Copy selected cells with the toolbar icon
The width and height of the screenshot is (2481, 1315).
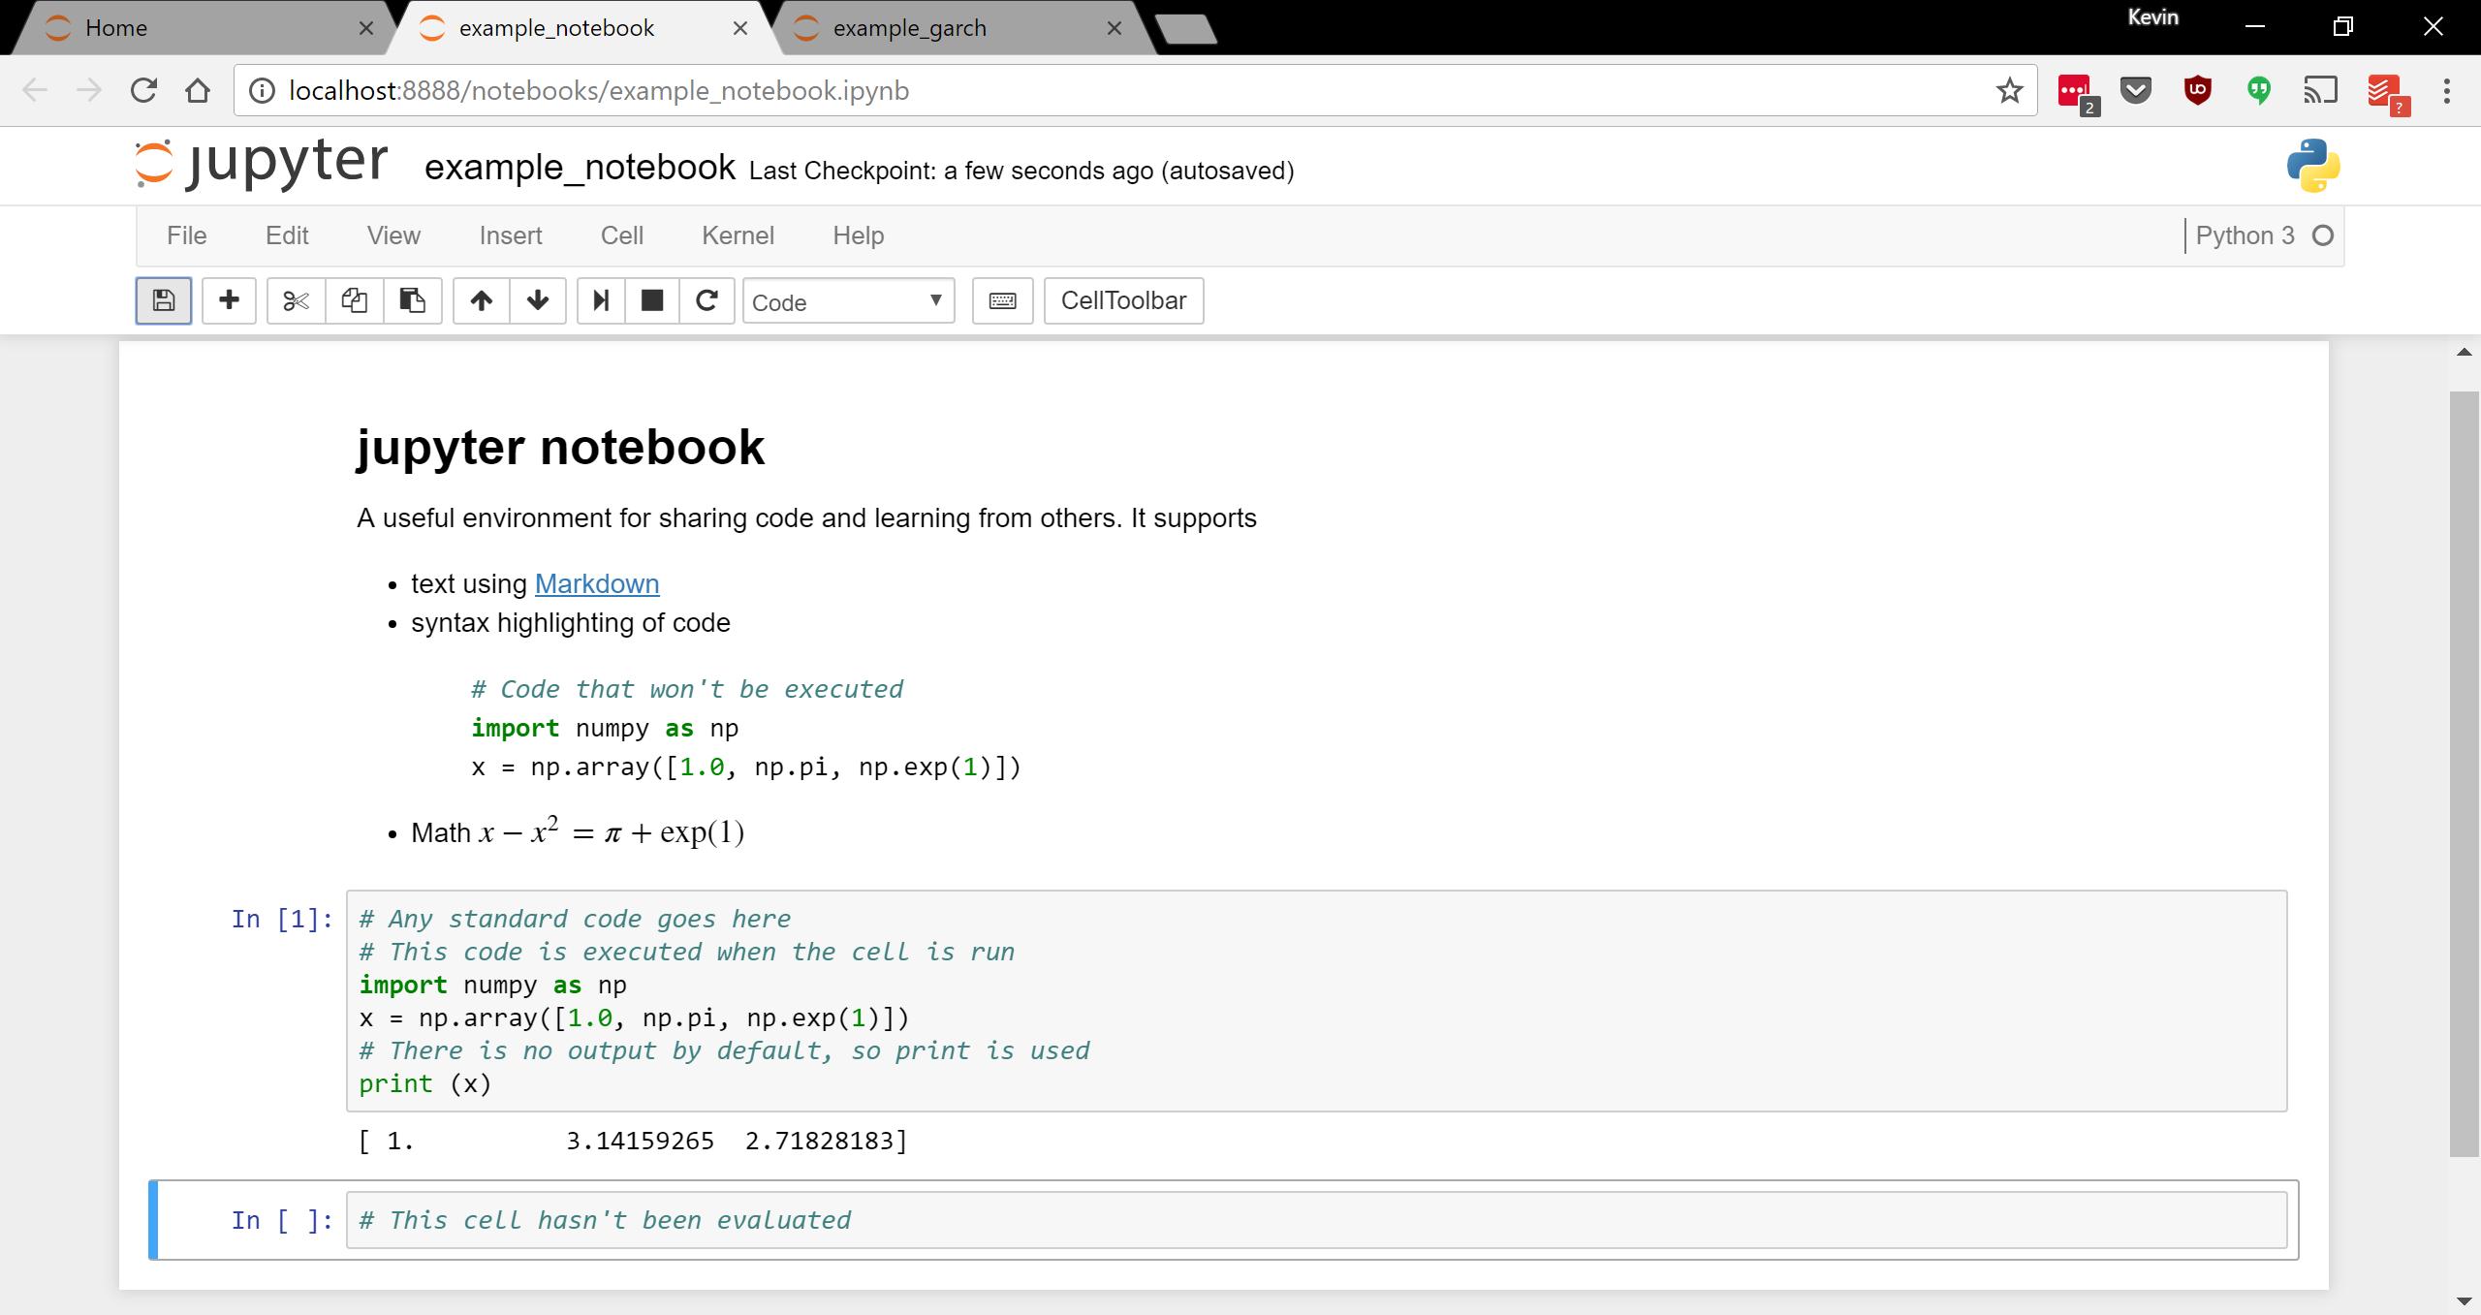(354, 300)
